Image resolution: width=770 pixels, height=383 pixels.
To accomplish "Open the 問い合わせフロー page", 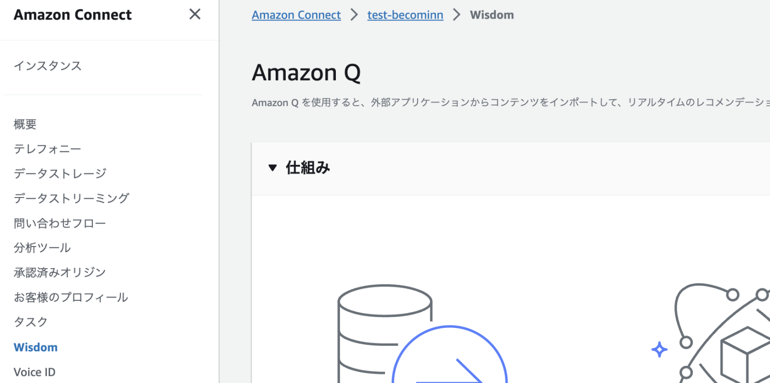I will [60, 223].
